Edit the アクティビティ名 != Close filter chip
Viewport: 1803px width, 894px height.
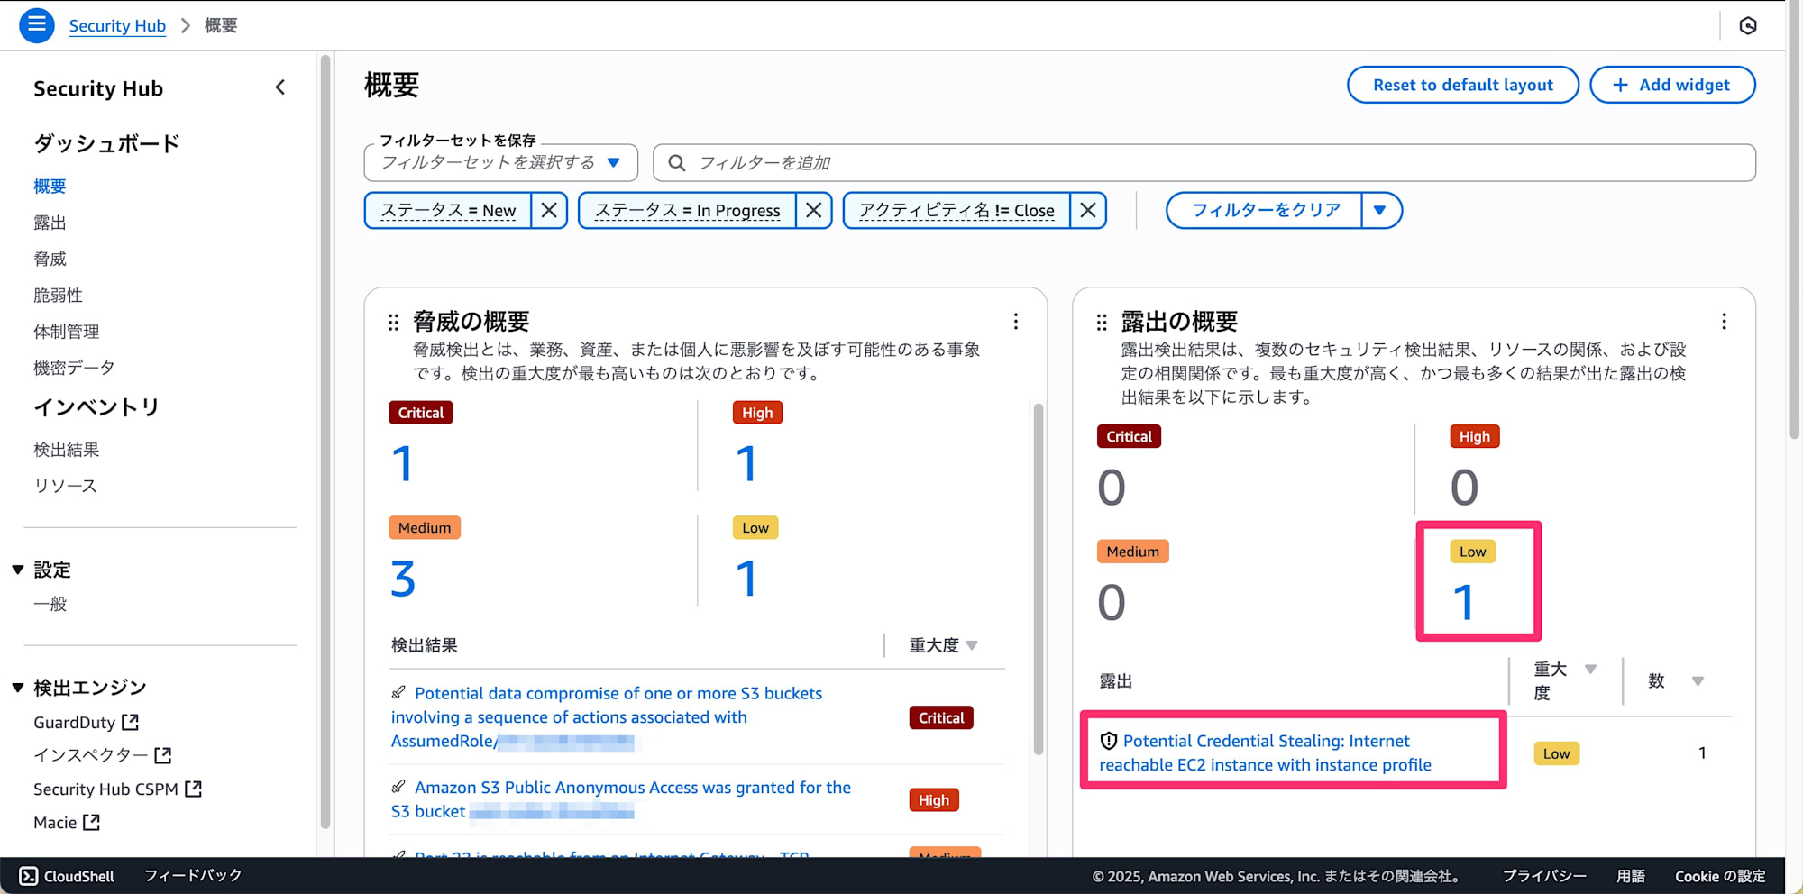point(956,210)
